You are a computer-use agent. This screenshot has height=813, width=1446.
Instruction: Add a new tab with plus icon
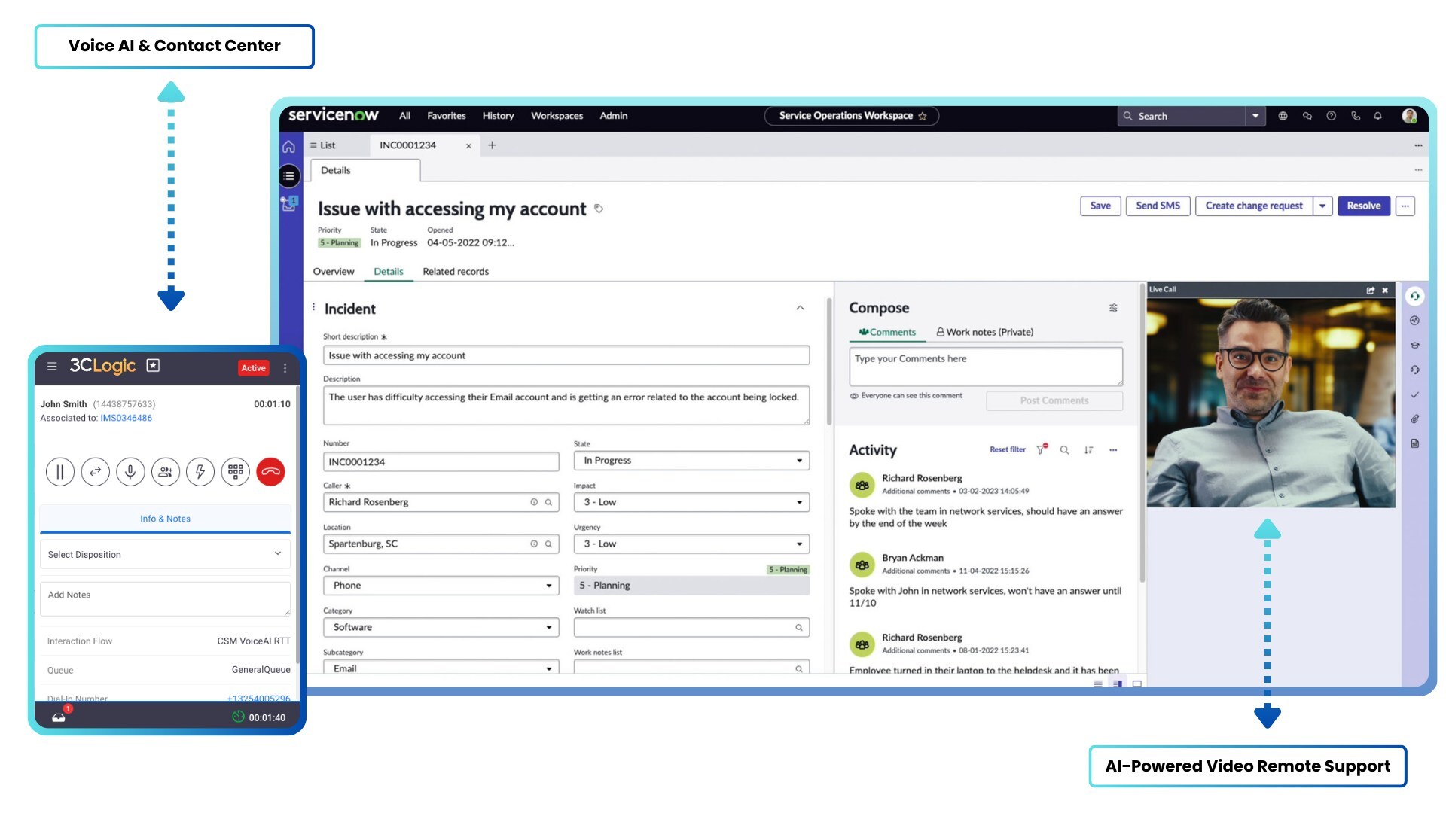[x=492, y=145]
